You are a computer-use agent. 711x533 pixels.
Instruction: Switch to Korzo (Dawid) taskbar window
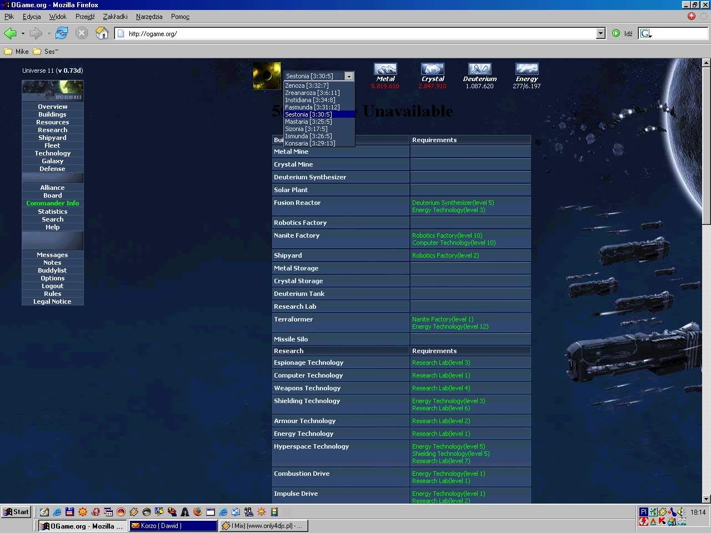(x=173, y=526)
